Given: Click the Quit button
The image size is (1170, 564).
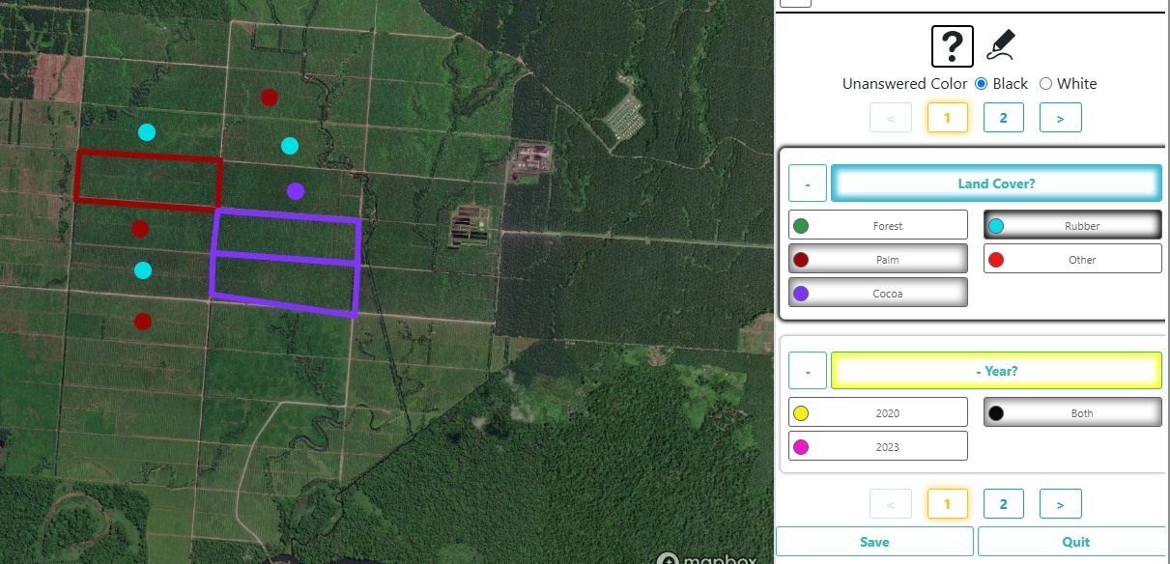Looking at the screenshot, I should (1075, 542).
